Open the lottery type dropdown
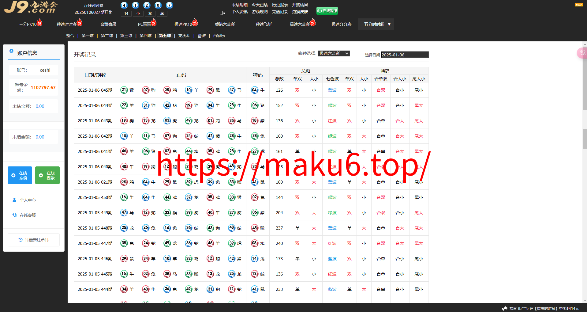This screenshot has width=587, height=312. pos(334,53)
